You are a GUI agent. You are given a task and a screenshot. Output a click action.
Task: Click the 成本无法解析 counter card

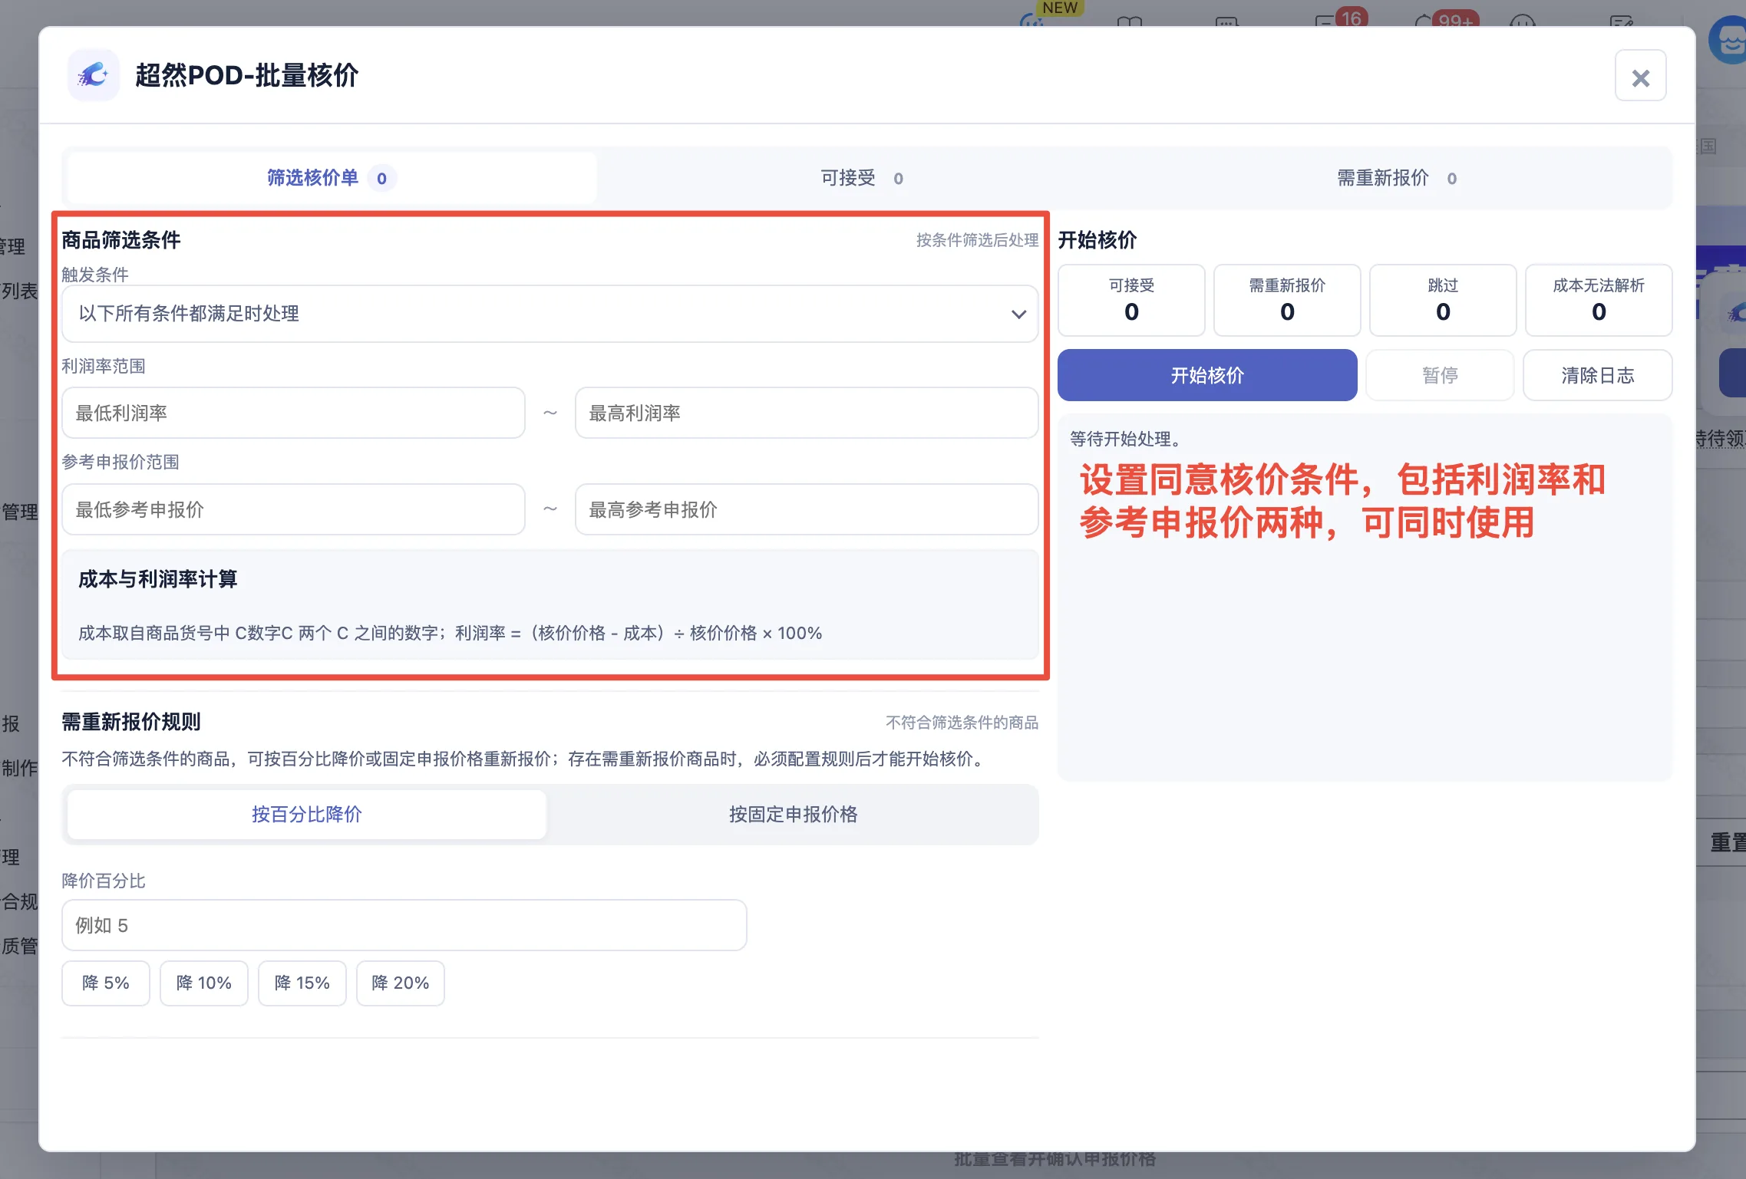tap(1599, 300)
